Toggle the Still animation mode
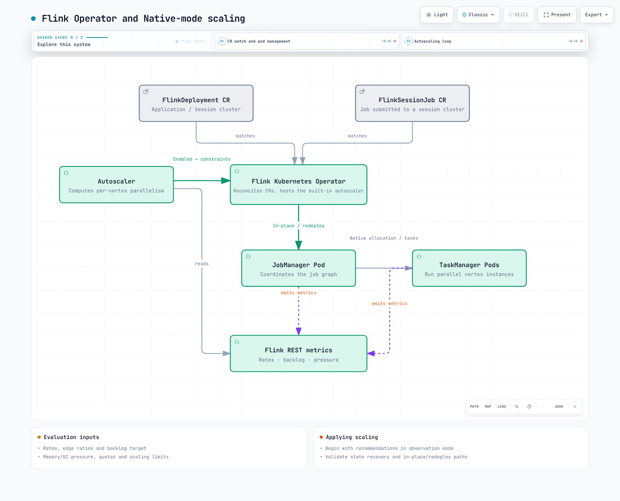Screen dimensions: 620x501 [519, 15]
